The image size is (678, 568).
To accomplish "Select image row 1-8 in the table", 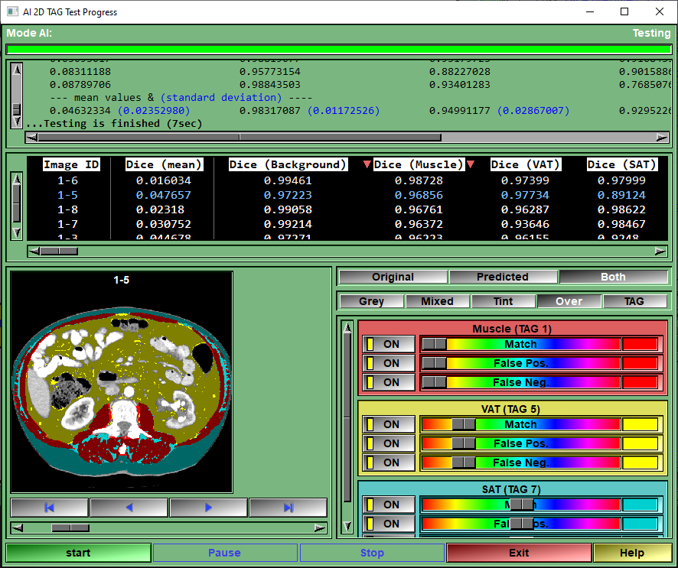I will tap(67, 209).
